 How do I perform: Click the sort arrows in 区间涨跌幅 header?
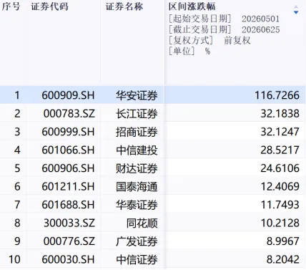[x=296, y=9]
